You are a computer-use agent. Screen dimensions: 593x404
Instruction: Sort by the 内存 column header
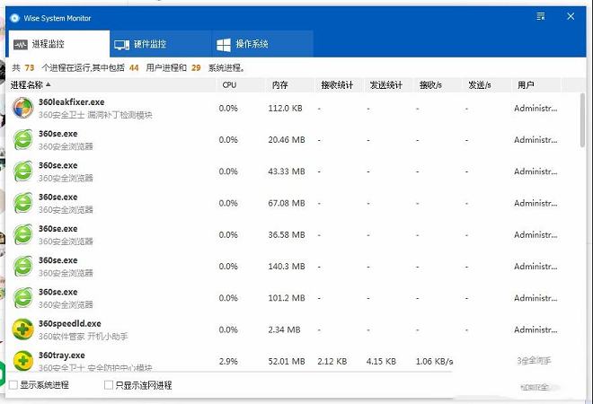(279, 85)
